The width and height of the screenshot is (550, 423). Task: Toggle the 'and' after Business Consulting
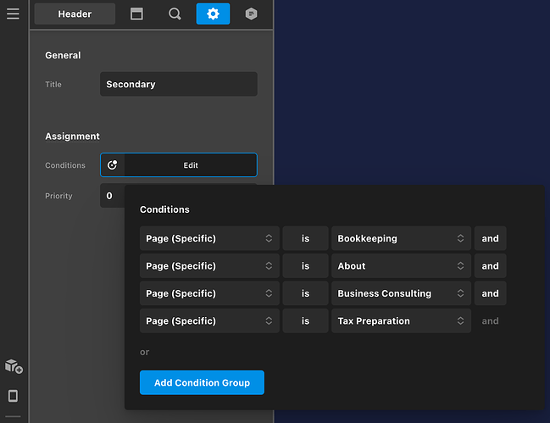point(490,293)
